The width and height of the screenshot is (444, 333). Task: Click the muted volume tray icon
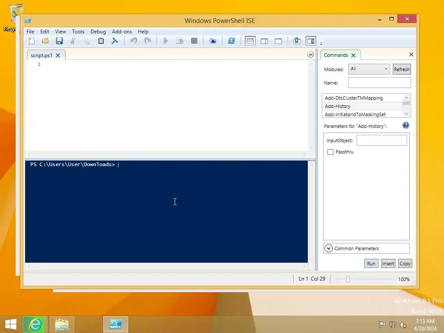pos(403,325)
